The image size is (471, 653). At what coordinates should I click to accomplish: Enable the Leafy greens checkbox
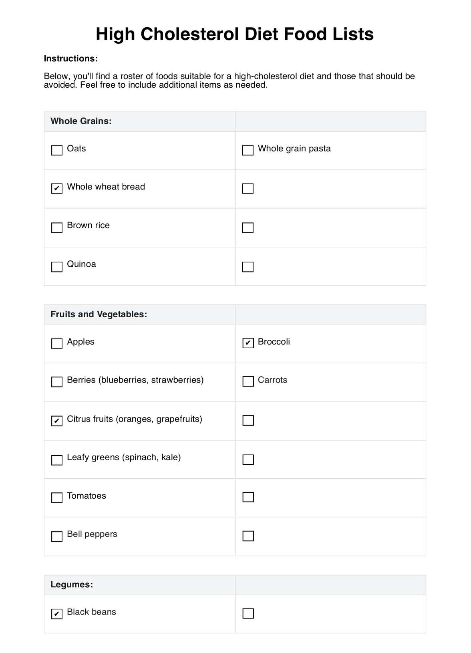57,460
